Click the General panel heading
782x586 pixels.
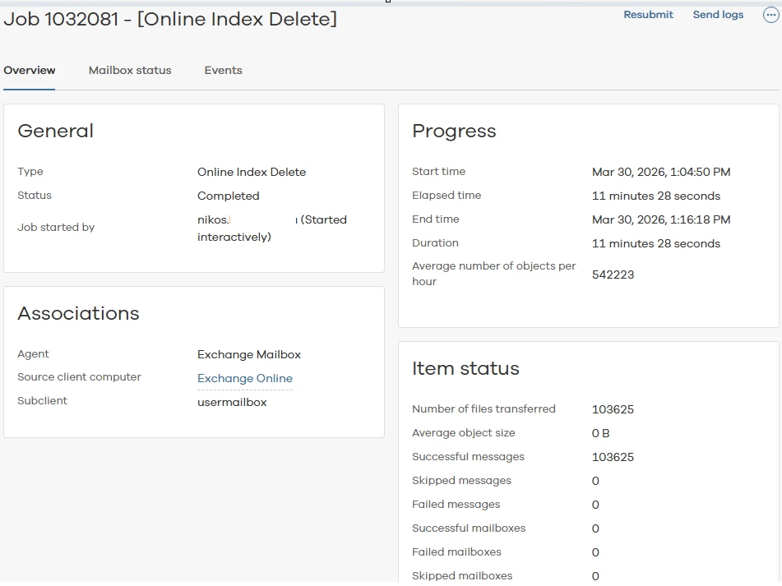point(56,132)
